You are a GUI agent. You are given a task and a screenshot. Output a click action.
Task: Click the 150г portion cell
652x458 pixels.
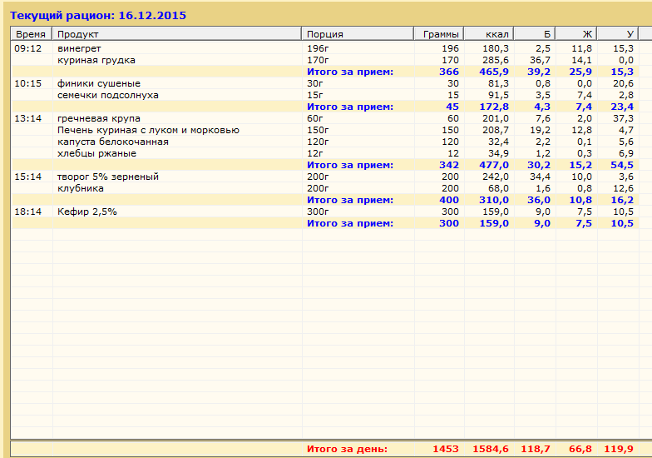[x=318, y=130]
